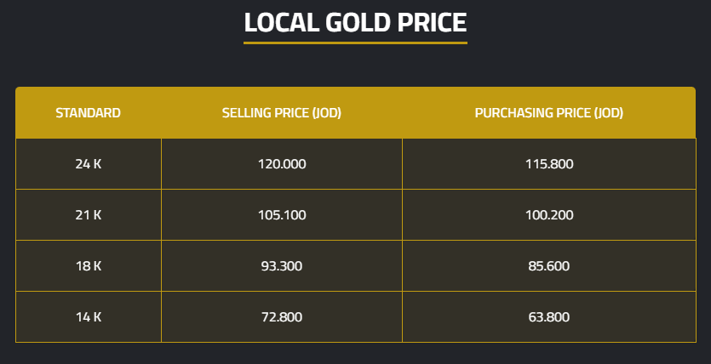
Task: Click the 100.200 purchasing price value
Action: point(549,215)
